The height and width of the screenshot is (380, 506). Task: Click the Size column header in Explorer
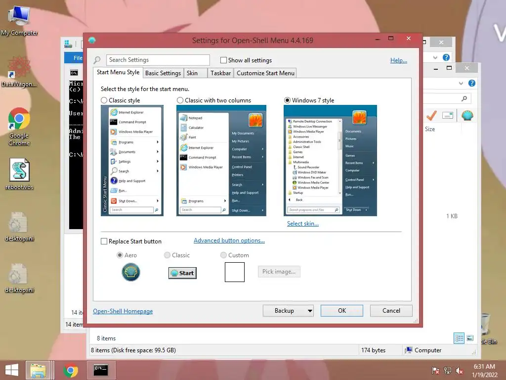pos(430,129)
